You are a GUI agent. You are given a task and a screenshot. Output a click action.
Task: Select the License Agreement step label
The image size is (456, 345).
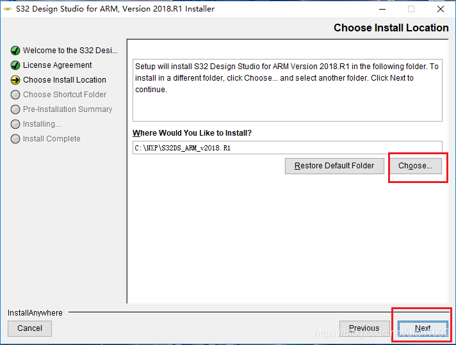pos(58,65)
